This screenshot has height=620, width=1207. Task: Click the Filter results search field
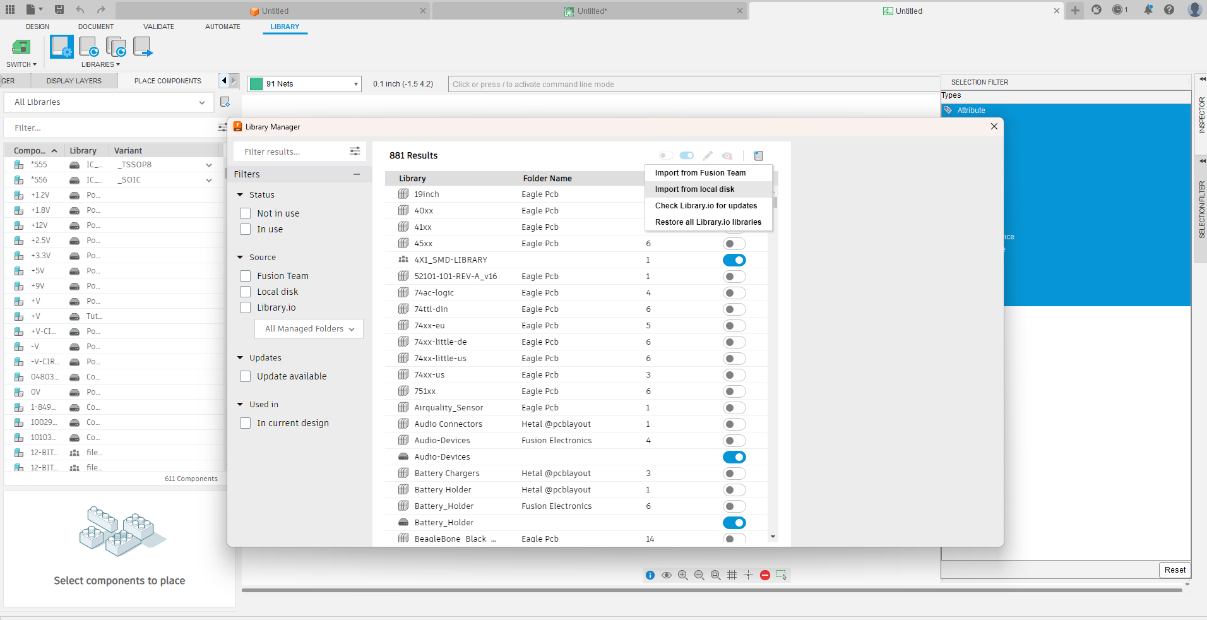[294, 152]
